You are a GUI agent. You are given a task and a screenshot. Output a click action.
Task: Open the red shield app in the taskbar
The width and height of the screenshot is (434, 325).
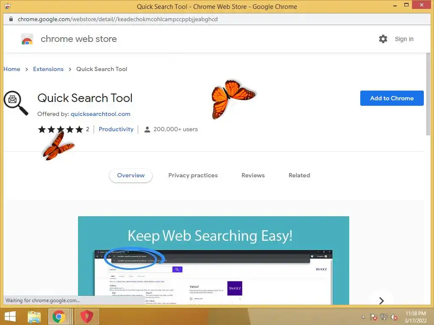86,317
